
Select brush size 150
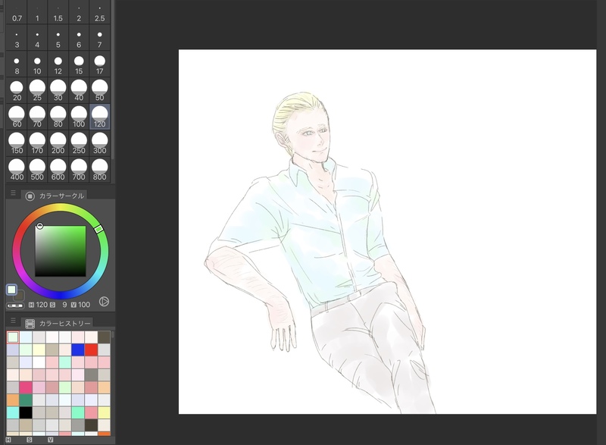click(x=17, y=143)
